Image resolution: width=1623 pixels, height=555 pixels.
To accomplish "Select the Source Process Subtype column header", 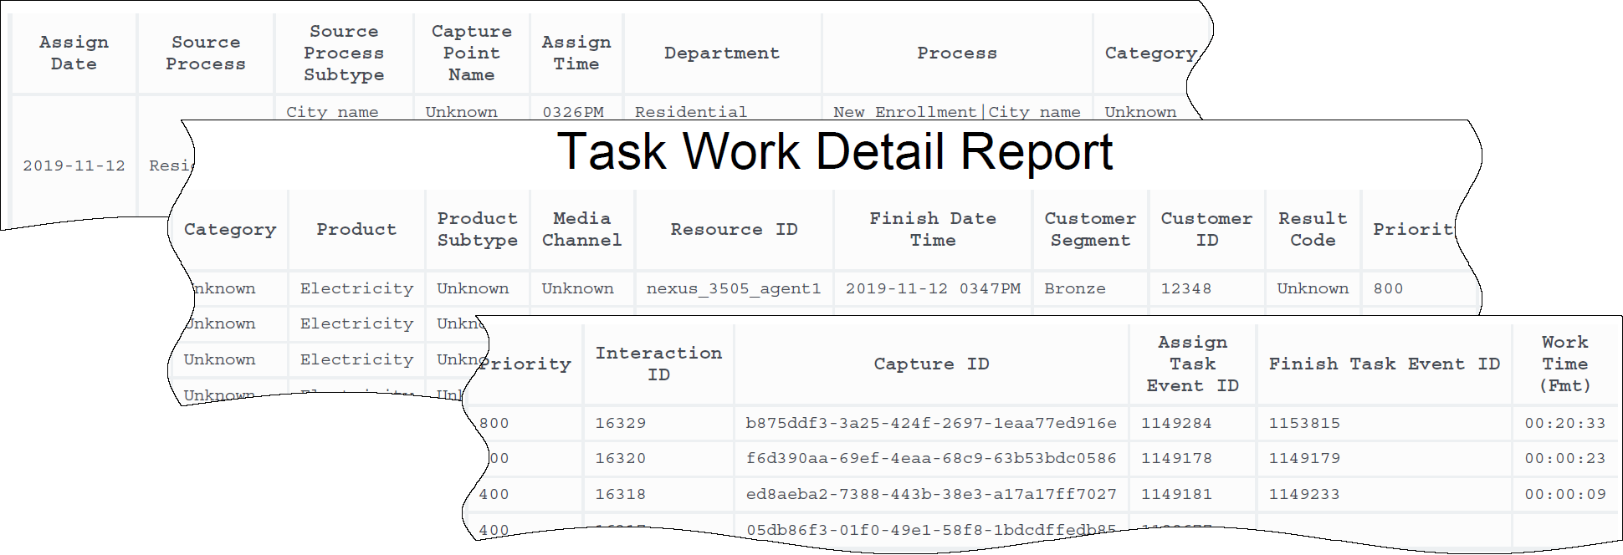I will tap(344, 53).
